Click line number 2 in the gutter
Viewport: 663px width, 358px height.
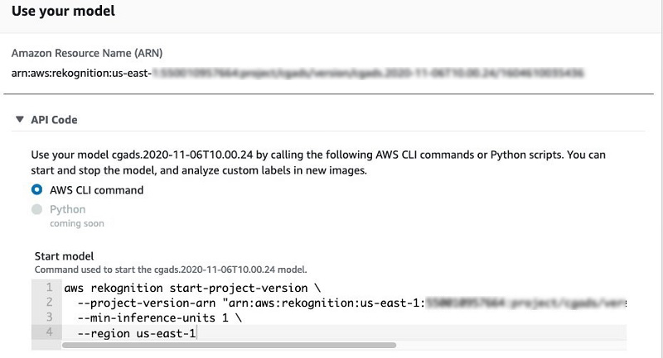(x=49, y=303)
